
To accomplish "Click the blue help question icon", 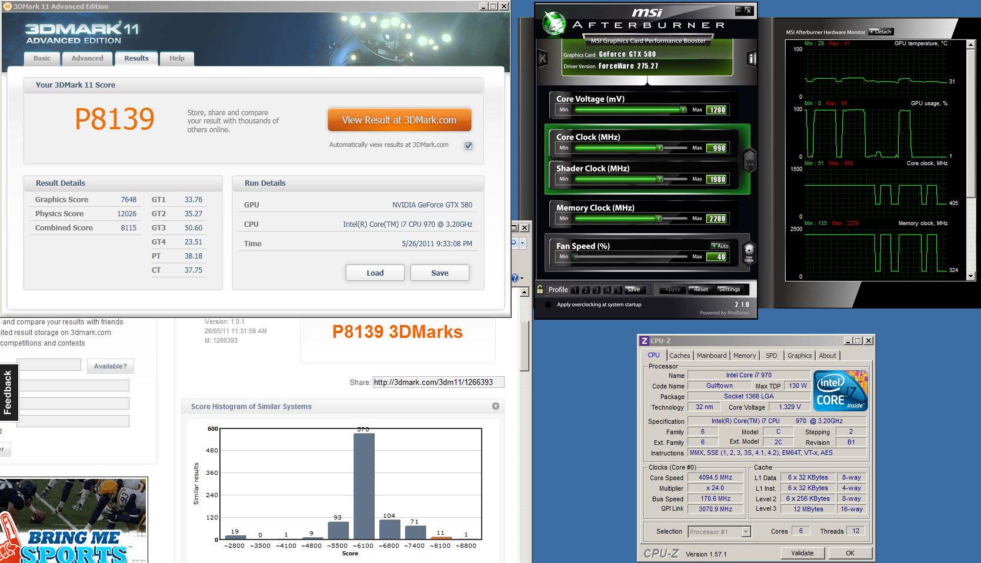I will click(x=514, y=278).
